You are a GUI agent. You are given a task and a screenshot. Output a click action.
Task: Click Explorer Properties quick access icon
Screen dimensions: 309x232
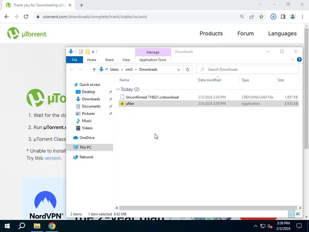click(81, 52)
